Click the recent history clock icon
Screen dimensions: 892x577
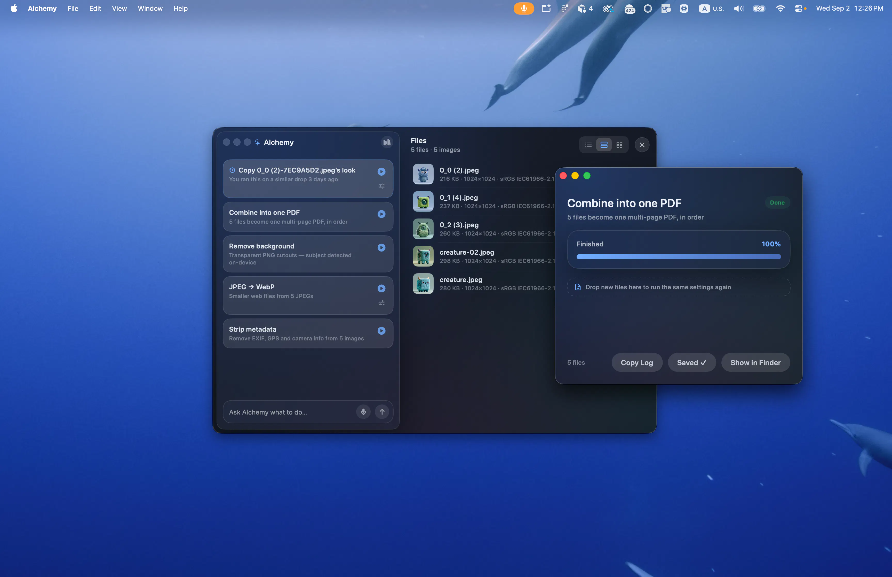pos(232,170)
